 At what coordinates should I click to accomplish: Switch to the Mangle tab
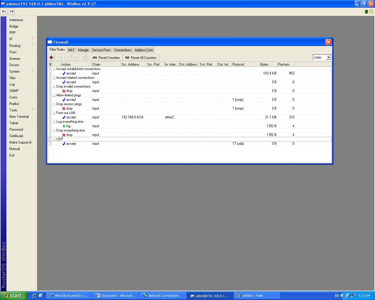point(83,50)
